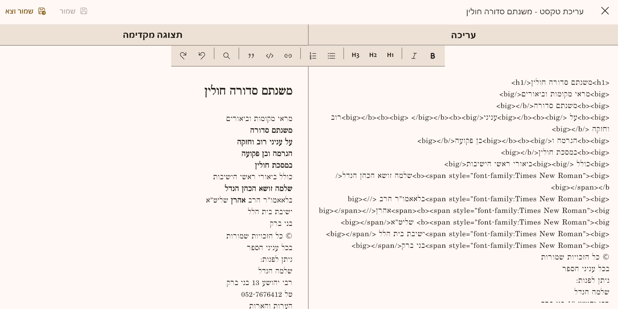The width and height of the screenshot is (618, 309).
Task: Insert a blockquote using the quote icon
Action: 251,56
